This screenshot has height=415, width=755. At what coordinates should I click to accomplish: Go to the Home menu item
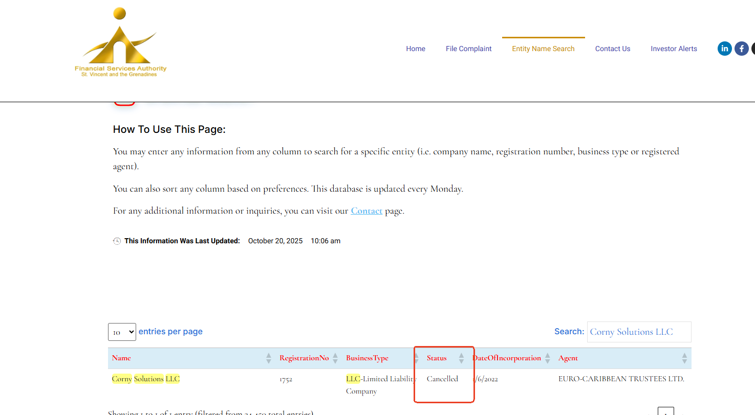pos(416,49)
